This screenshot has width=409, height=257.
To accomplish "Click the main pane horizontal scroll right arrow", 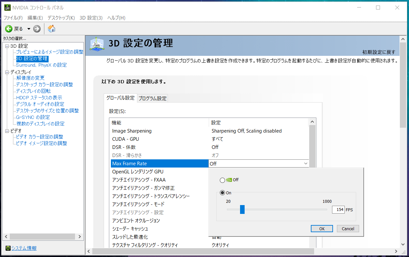I will [397, 251].
